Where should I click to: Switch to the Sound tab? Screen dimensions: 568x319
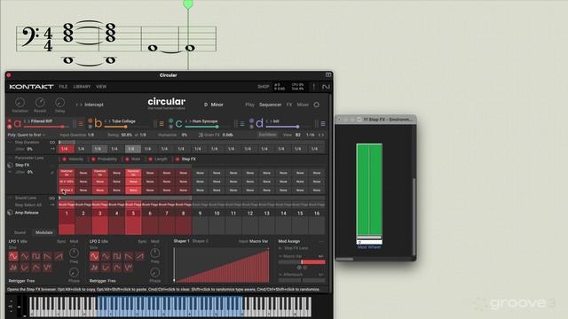click(x=20, y=232)
